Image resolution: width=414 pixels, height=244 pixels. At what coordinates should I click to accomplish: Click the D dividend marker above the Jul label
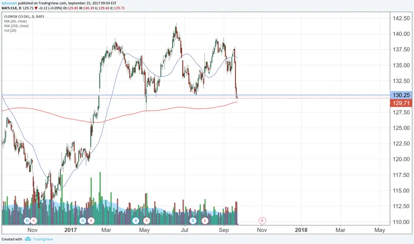(x=193, y=220)
